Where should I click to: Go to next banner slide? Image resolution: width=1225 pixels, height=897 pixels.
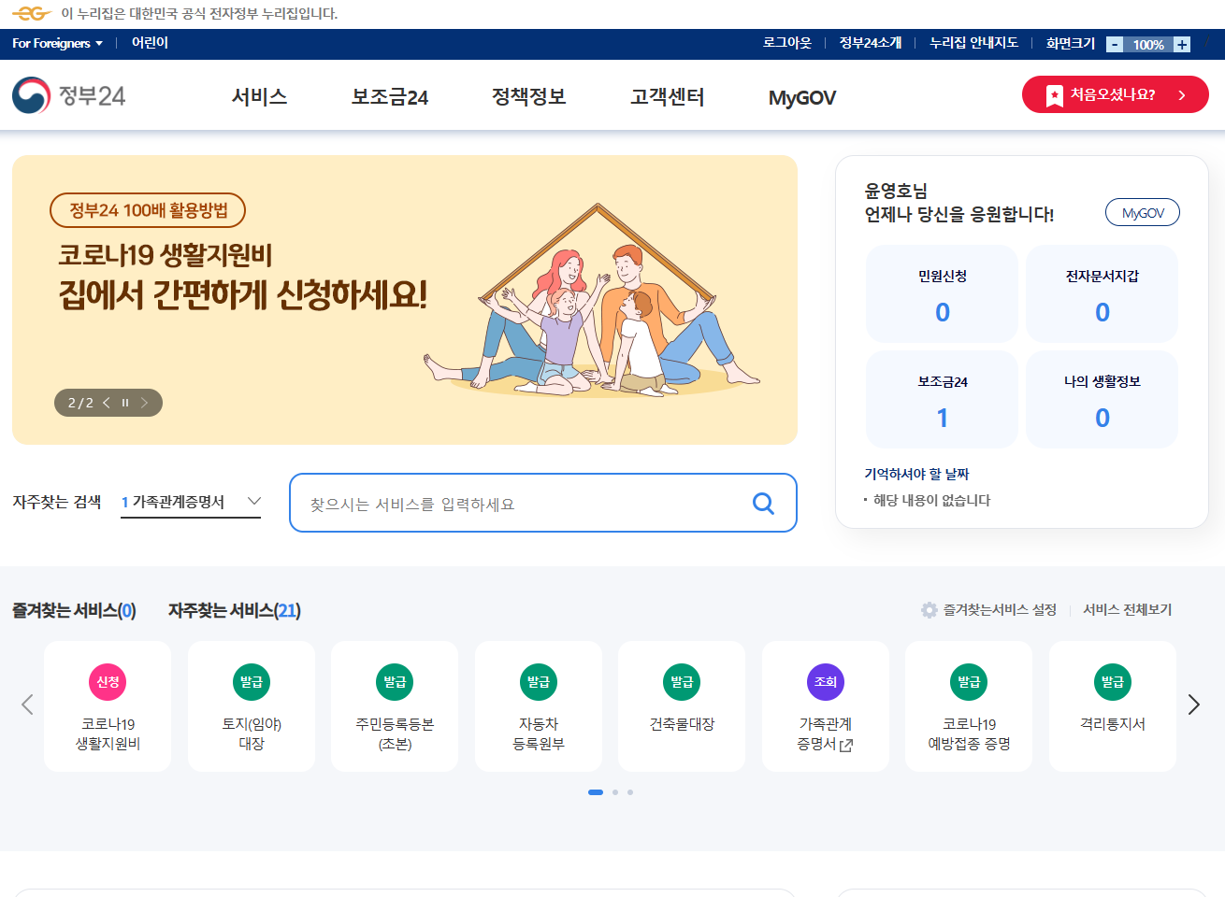[144, 403]
